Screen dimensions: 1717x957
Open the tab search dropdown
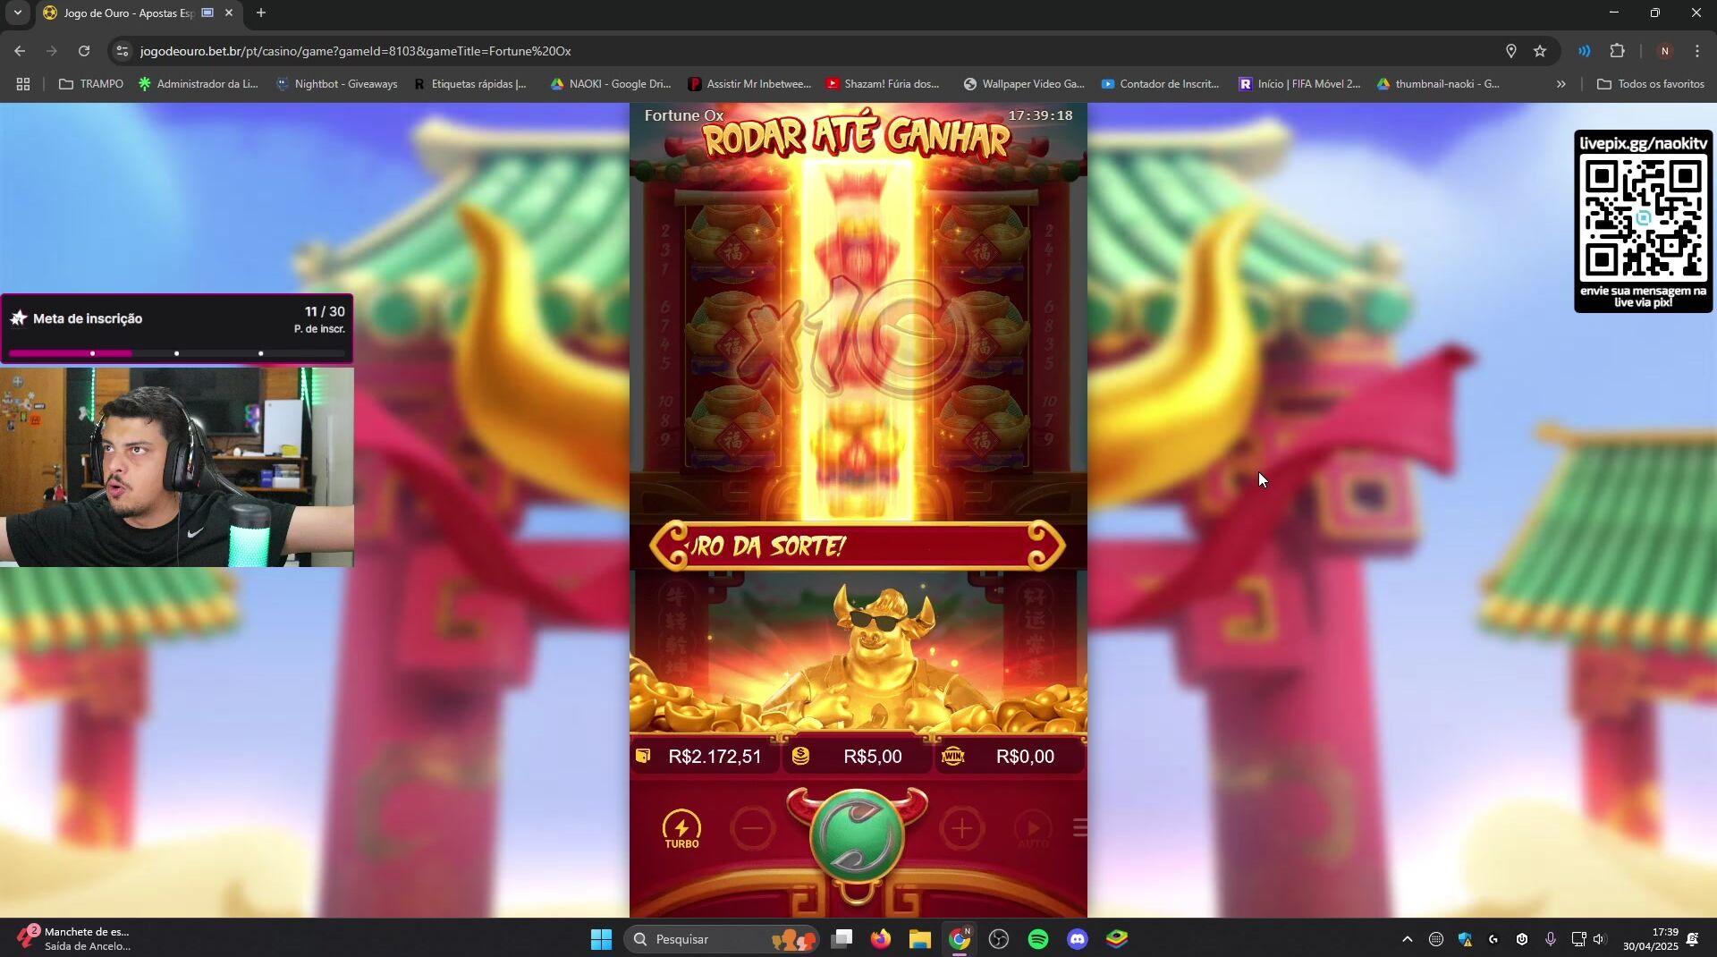(x=17, y=13)
